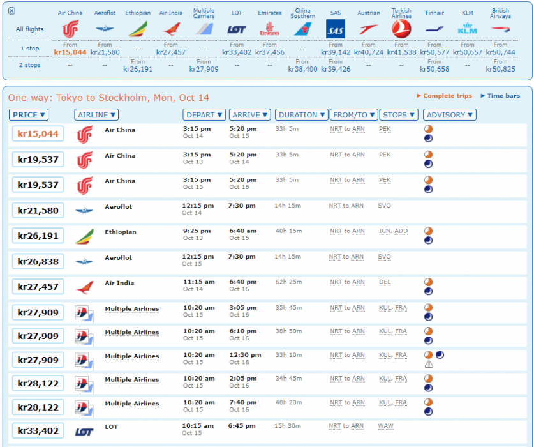Open the PRICE sort dropdown

click(29, 115)
